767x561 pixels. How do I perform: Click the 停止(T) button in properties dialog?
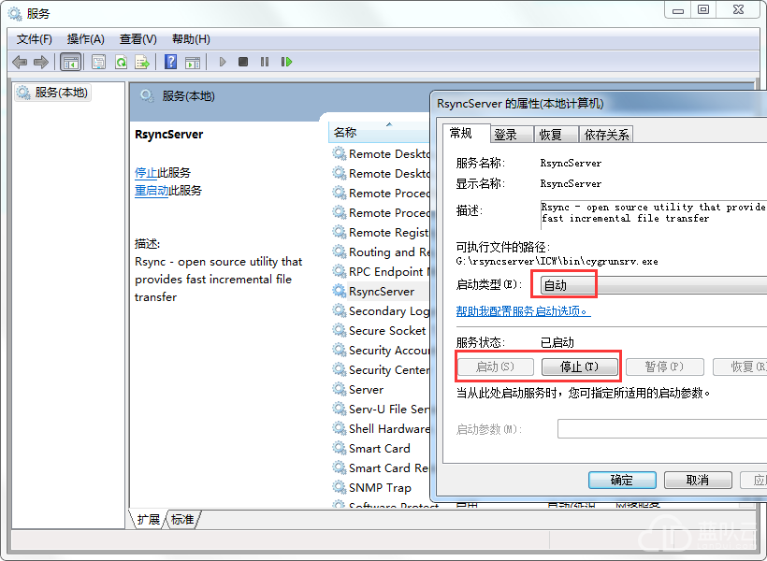580,367
